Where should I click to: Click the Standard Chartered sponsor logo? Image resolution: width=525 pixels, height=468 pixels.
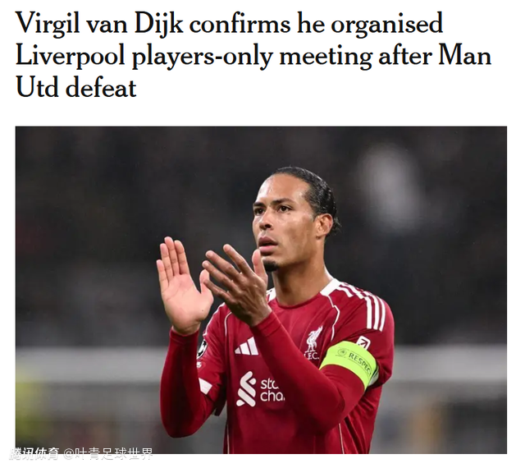point(261,389)
